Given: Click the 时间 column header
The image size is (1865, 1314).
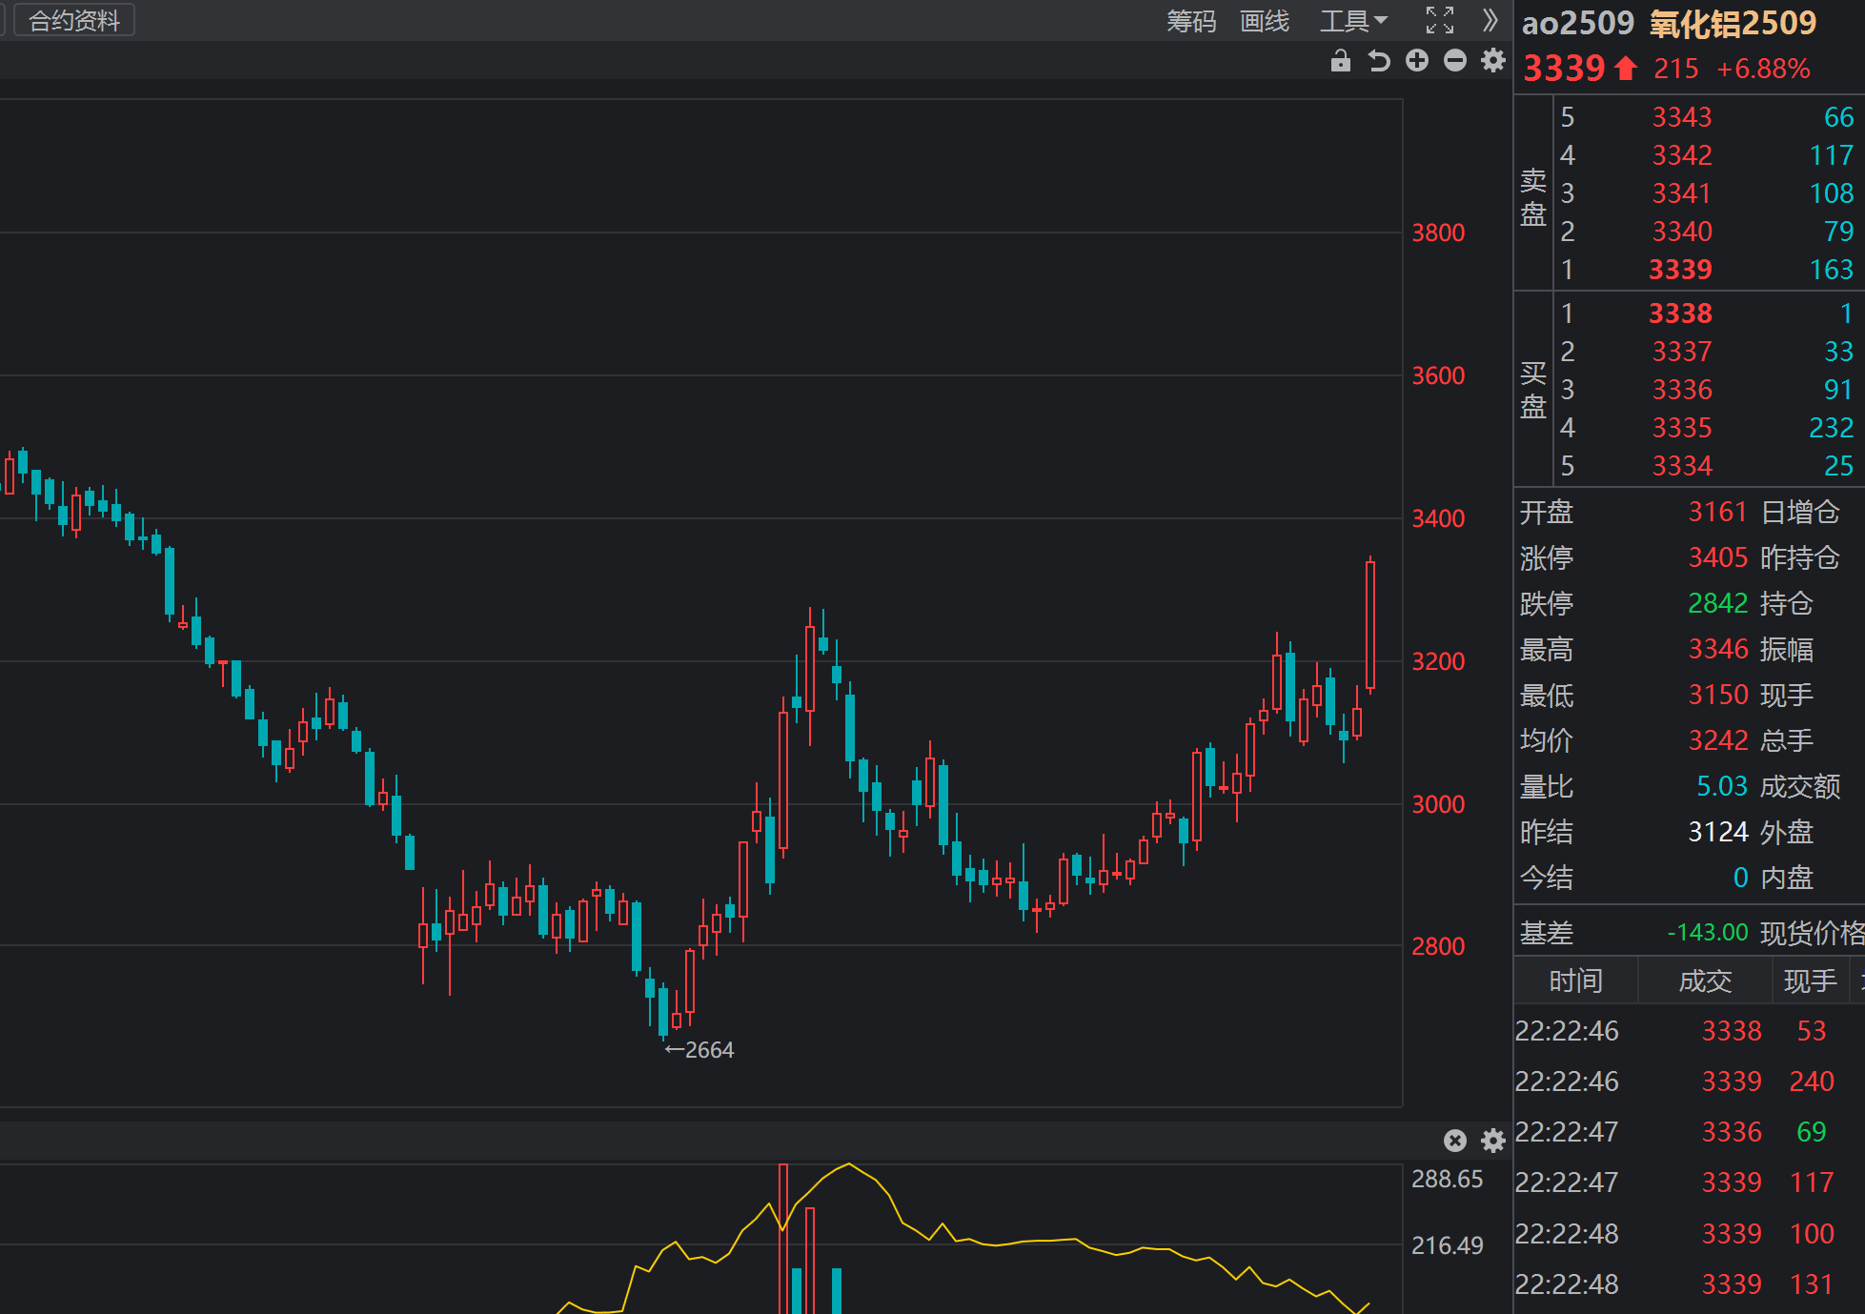Looking at the screenshot, I should tap(1575, 980).
